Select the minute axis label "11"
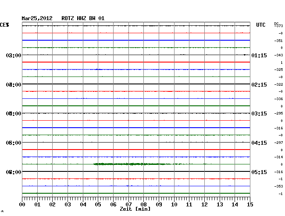Viewport: 285px width, 216px height. click(189, 205)
